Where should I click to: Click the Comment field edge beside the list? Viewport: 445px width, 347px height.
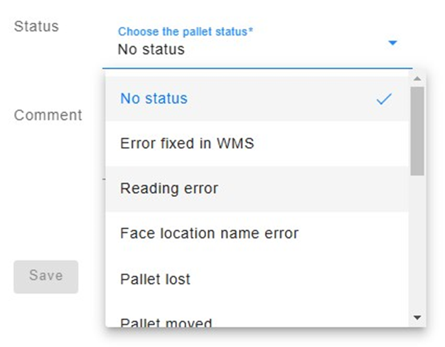click(104, 179)
